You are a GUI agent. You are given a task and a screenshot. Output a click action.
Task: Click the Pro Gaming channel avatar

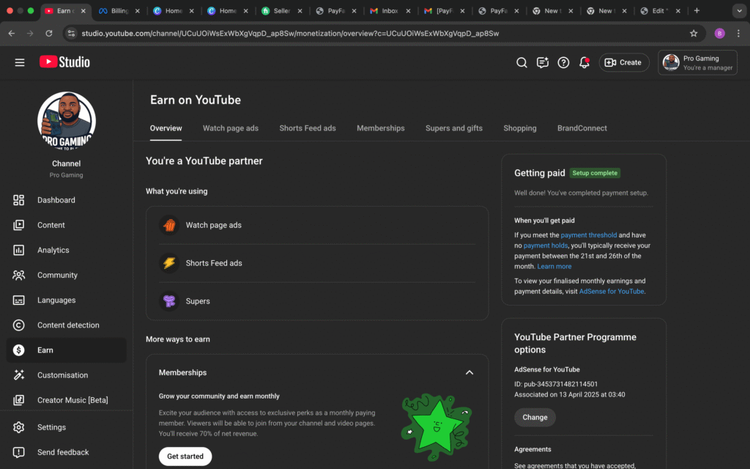click(x=67, y=122)
